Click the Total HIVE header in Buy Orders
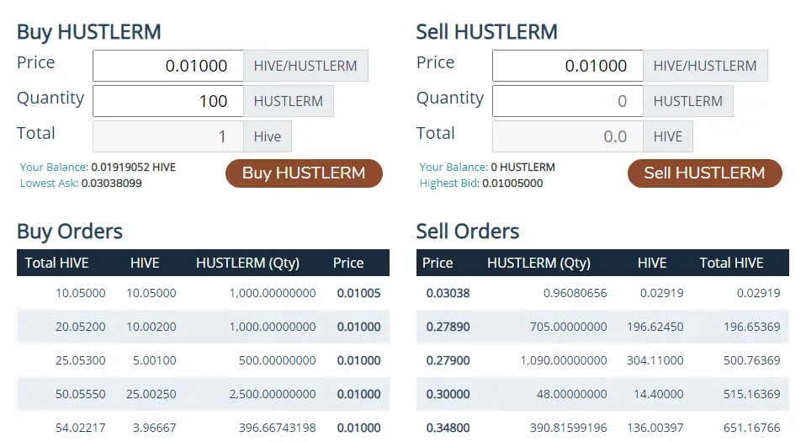Viewport: 801px width, 442px height. click(x=56, y=263)
